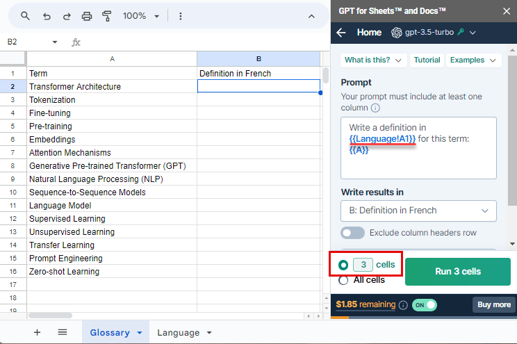Click the Run 3 cells button
Viewport: 517px width, 344px height.
point(458,272)
